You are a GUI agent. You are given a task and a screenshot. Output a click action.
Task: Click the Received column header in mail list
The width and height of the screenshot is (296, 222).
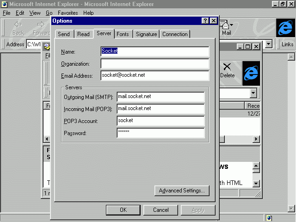pos(253,106)
